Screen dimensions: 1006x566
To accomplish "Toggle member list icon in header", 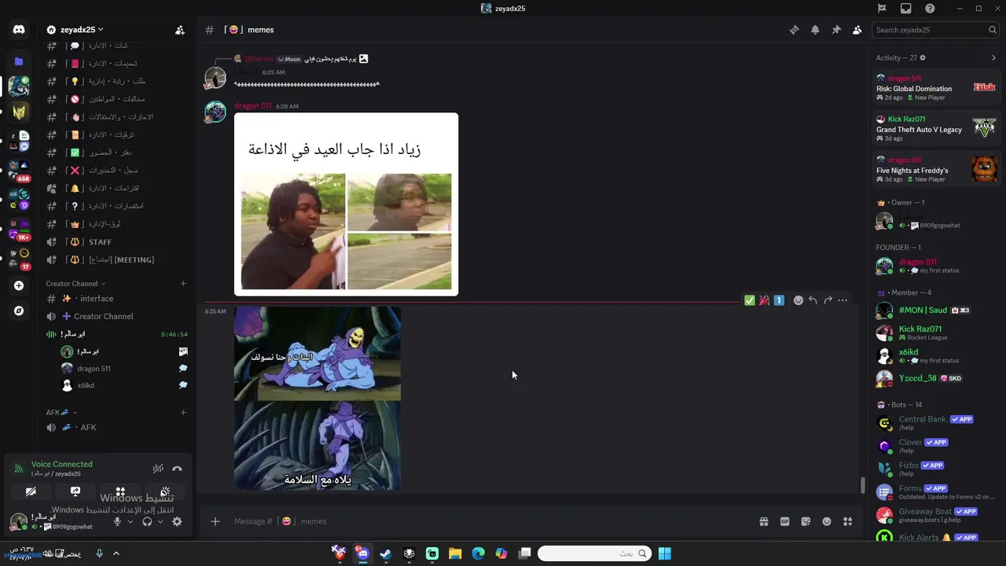I will click(857, 30).
